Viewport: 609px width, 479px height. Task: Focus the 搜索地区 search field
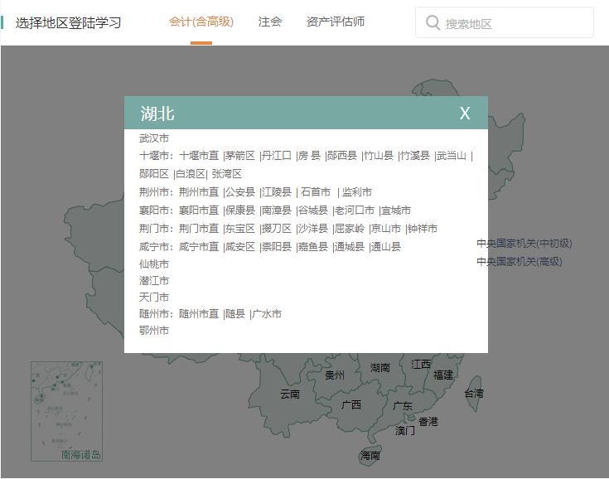coord(504,22)
